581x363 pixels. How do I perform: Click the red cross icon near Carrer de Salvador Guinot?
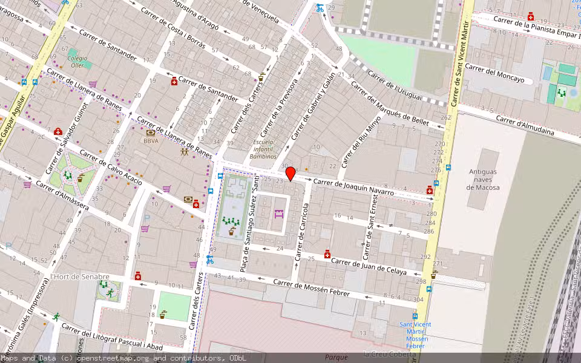(57, 132)
